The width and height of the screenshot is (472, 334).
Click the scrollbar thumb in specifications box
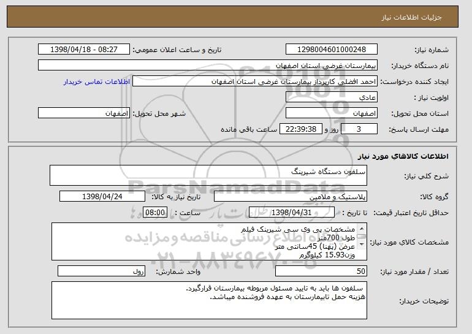point(362,237)
